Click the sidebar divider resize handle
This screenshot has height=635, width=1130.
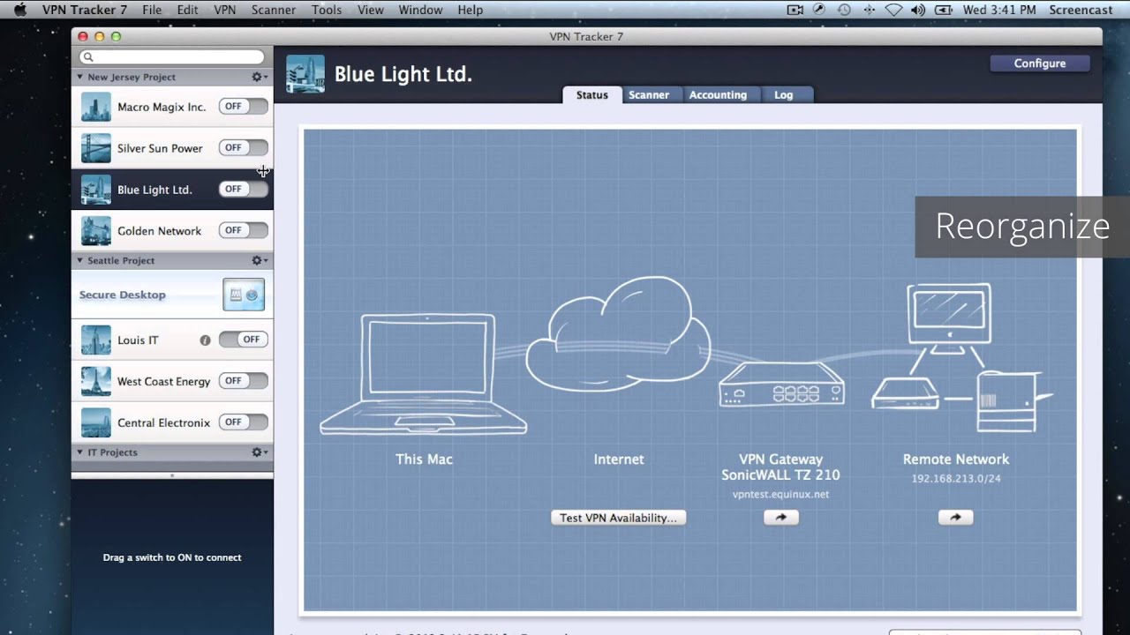pyautogui.click(x=172, y=475)
